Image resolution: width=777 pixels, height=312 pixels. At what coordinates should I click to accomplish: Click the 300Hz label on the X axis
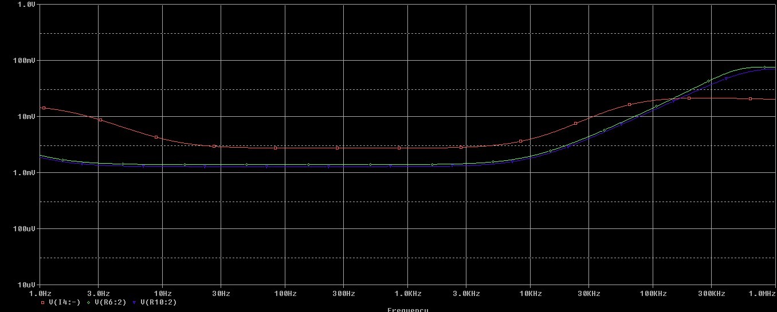[x=343, y=294]
